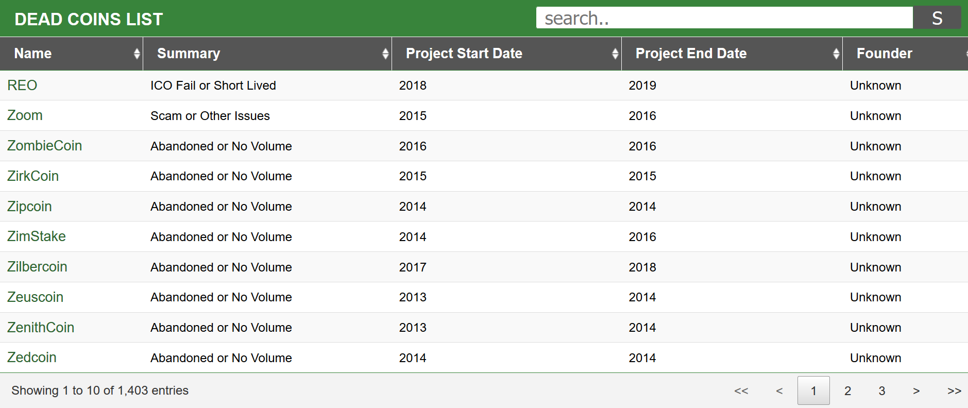
Task: Sort by Project End Date arrows
Action: pos(836,54)
